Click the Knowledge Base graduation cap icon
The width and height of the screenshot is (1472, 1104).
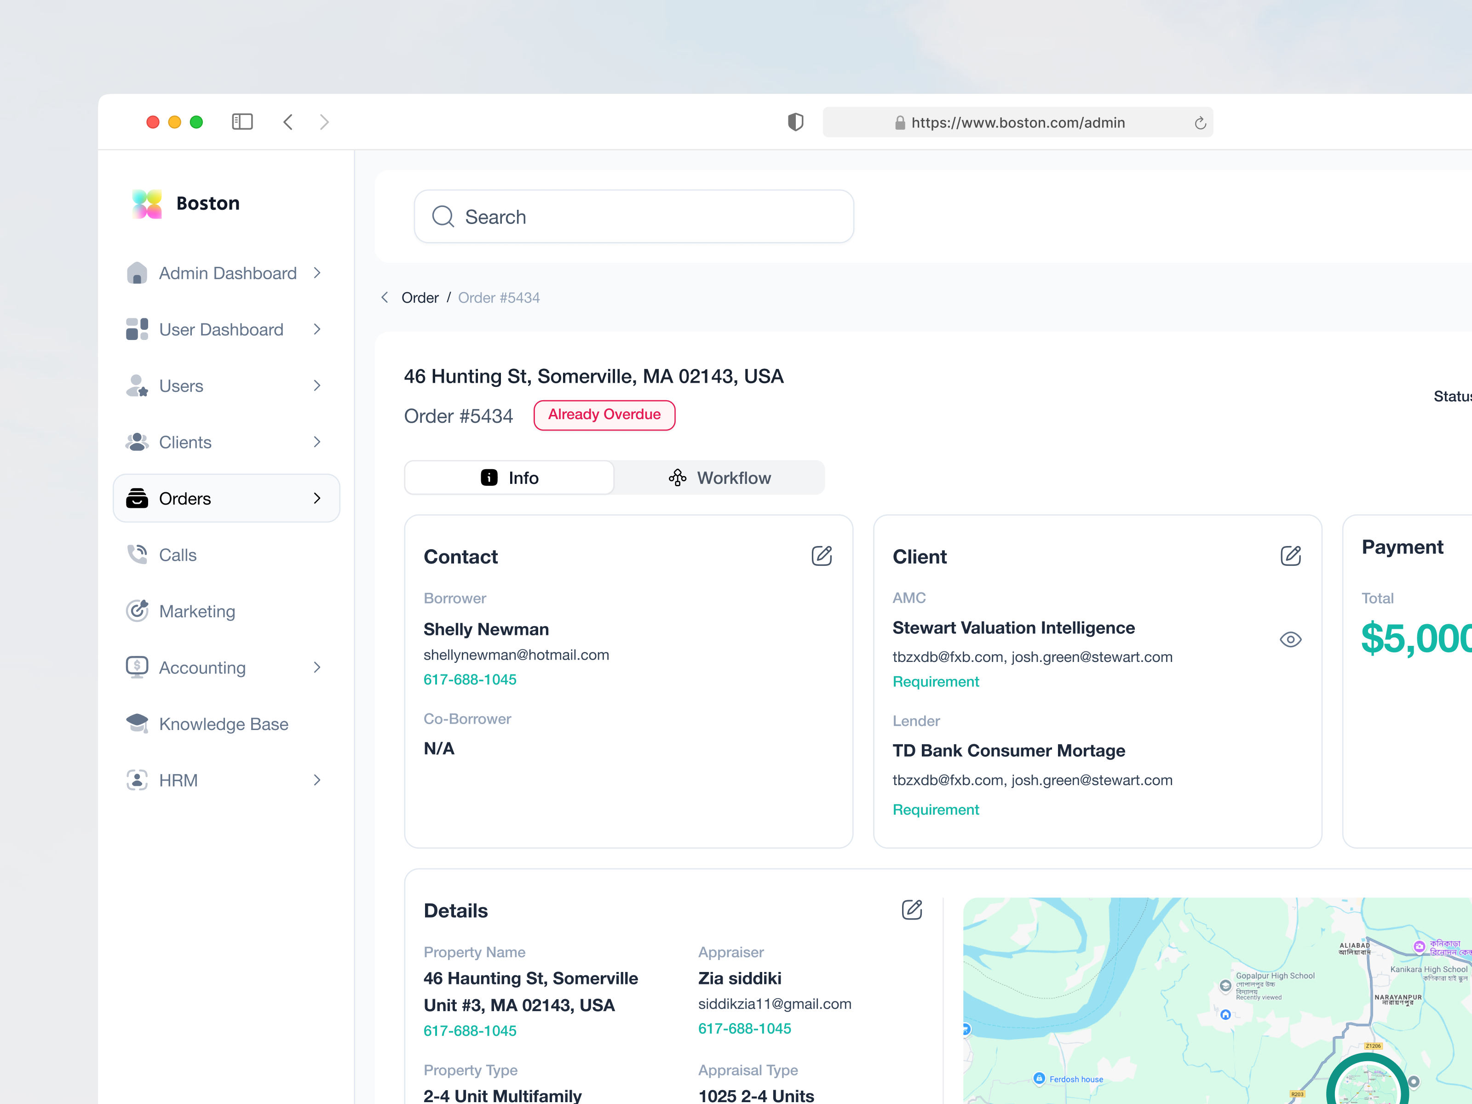coord(137,724)
